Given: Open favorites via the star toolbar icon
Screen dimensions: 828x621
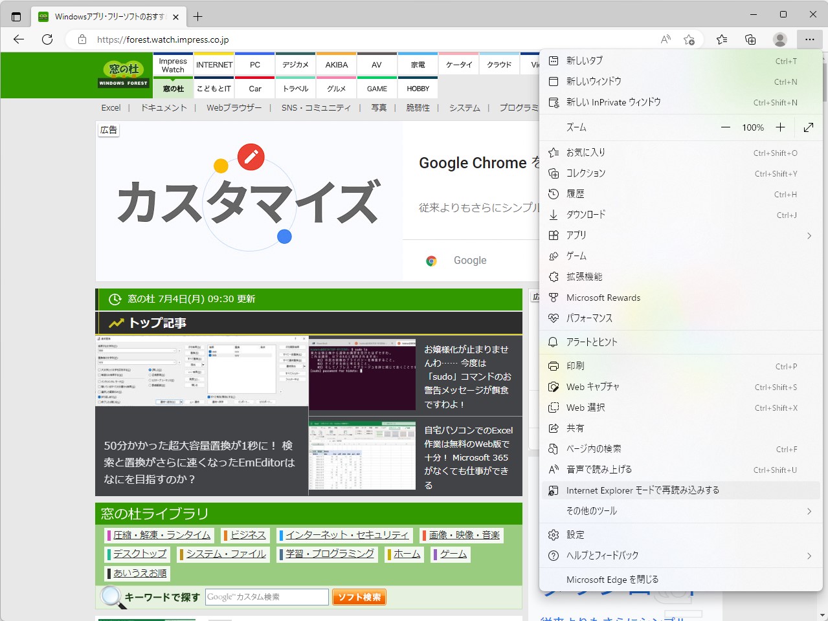Looking at the screenshot, I should [x=721, y=39].
